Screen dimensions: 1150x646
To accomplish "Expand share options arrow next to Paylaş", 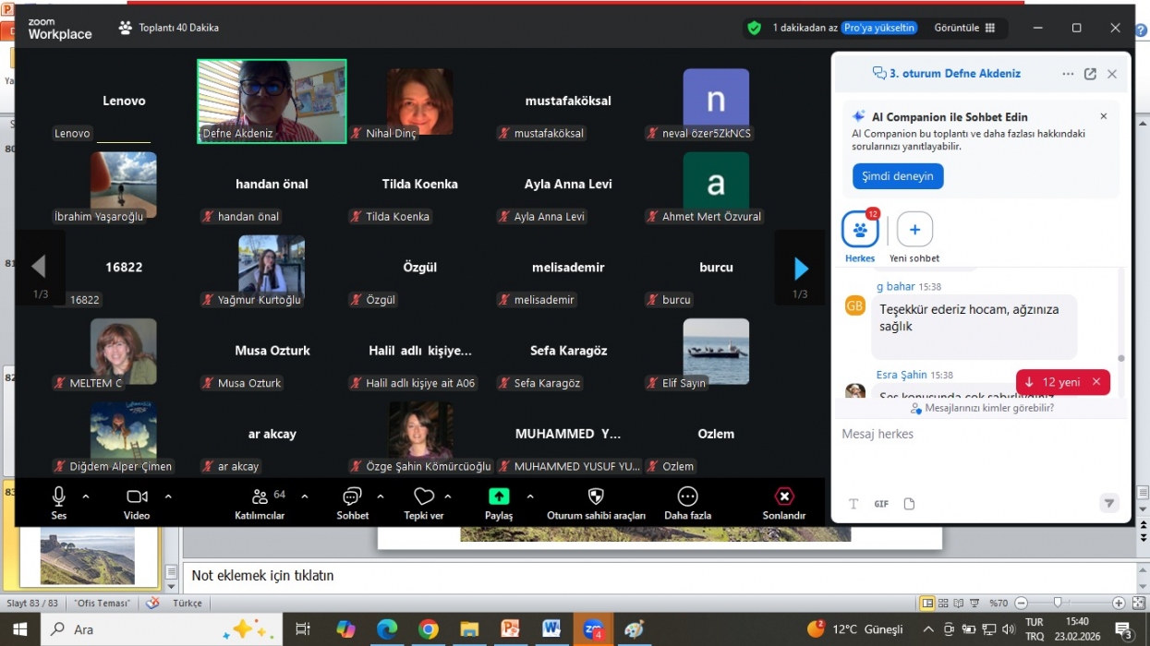I will [x=530, y=496].
